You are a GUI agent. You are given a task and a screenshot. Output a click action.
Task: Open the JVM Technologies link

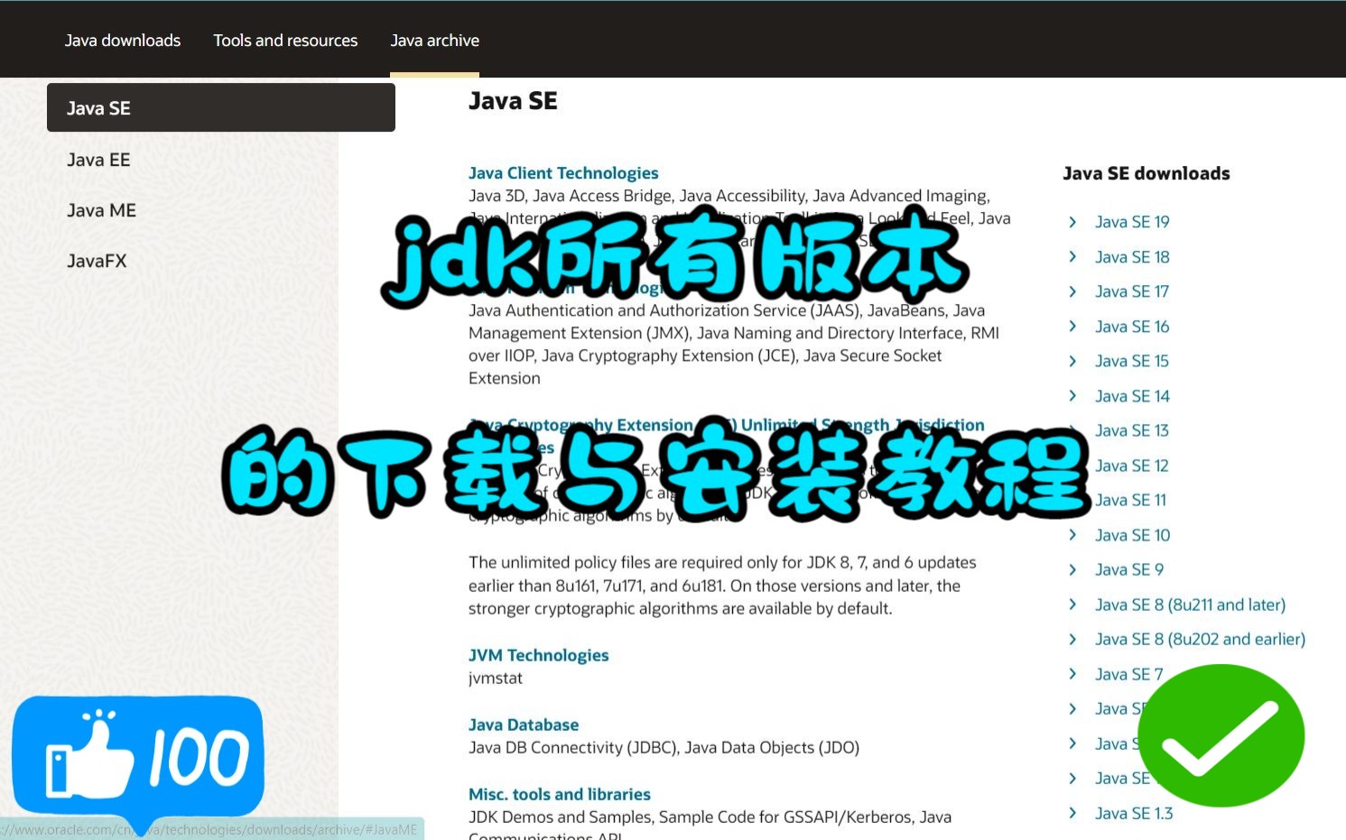538,655
